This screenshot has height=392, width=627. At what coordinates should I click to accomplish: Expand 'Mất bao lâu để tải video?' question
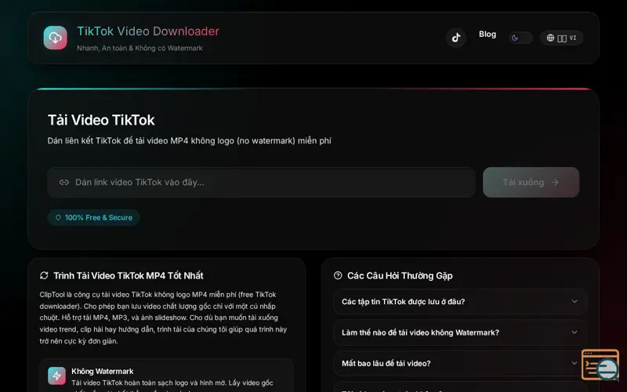460,363
